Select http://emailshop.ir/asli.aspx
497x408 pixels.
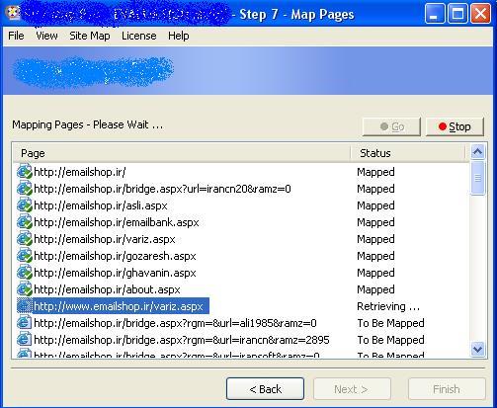tap(101, 205)
